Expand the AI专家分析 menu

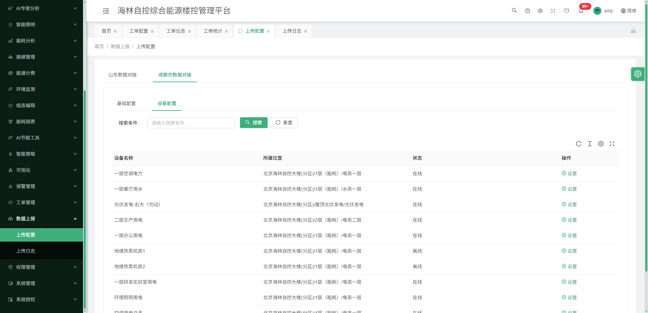coord(42,8)
